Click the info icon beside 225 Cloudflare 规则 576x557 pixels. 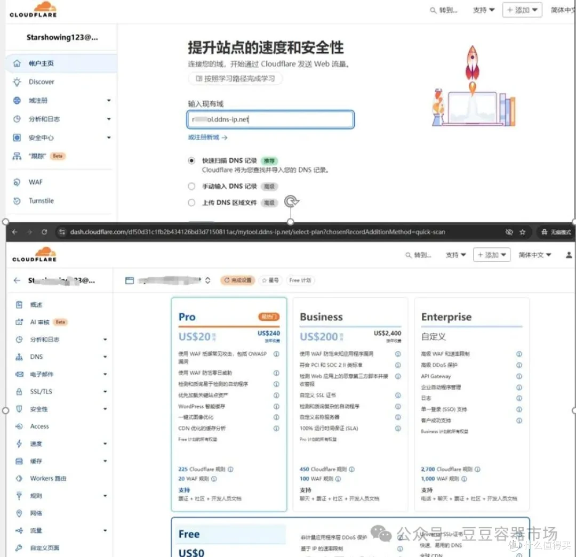pos(230,469)
